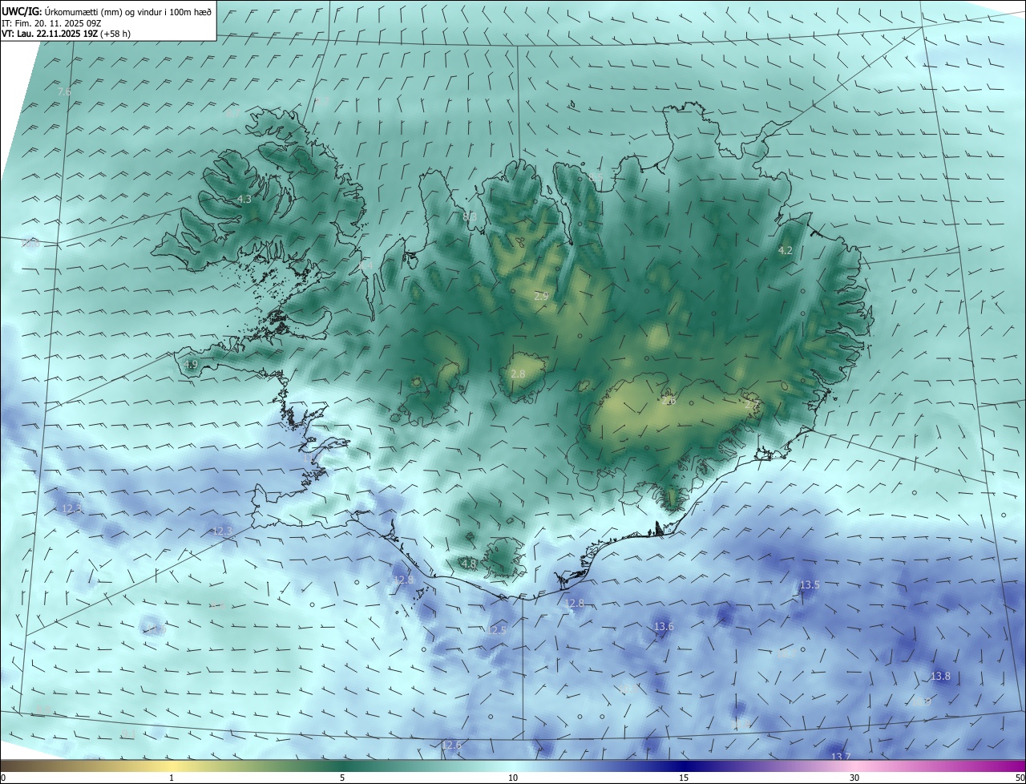
Task: Click the 13.8 value label on the map
Action: pyautogui.click(x=940, y=676)
